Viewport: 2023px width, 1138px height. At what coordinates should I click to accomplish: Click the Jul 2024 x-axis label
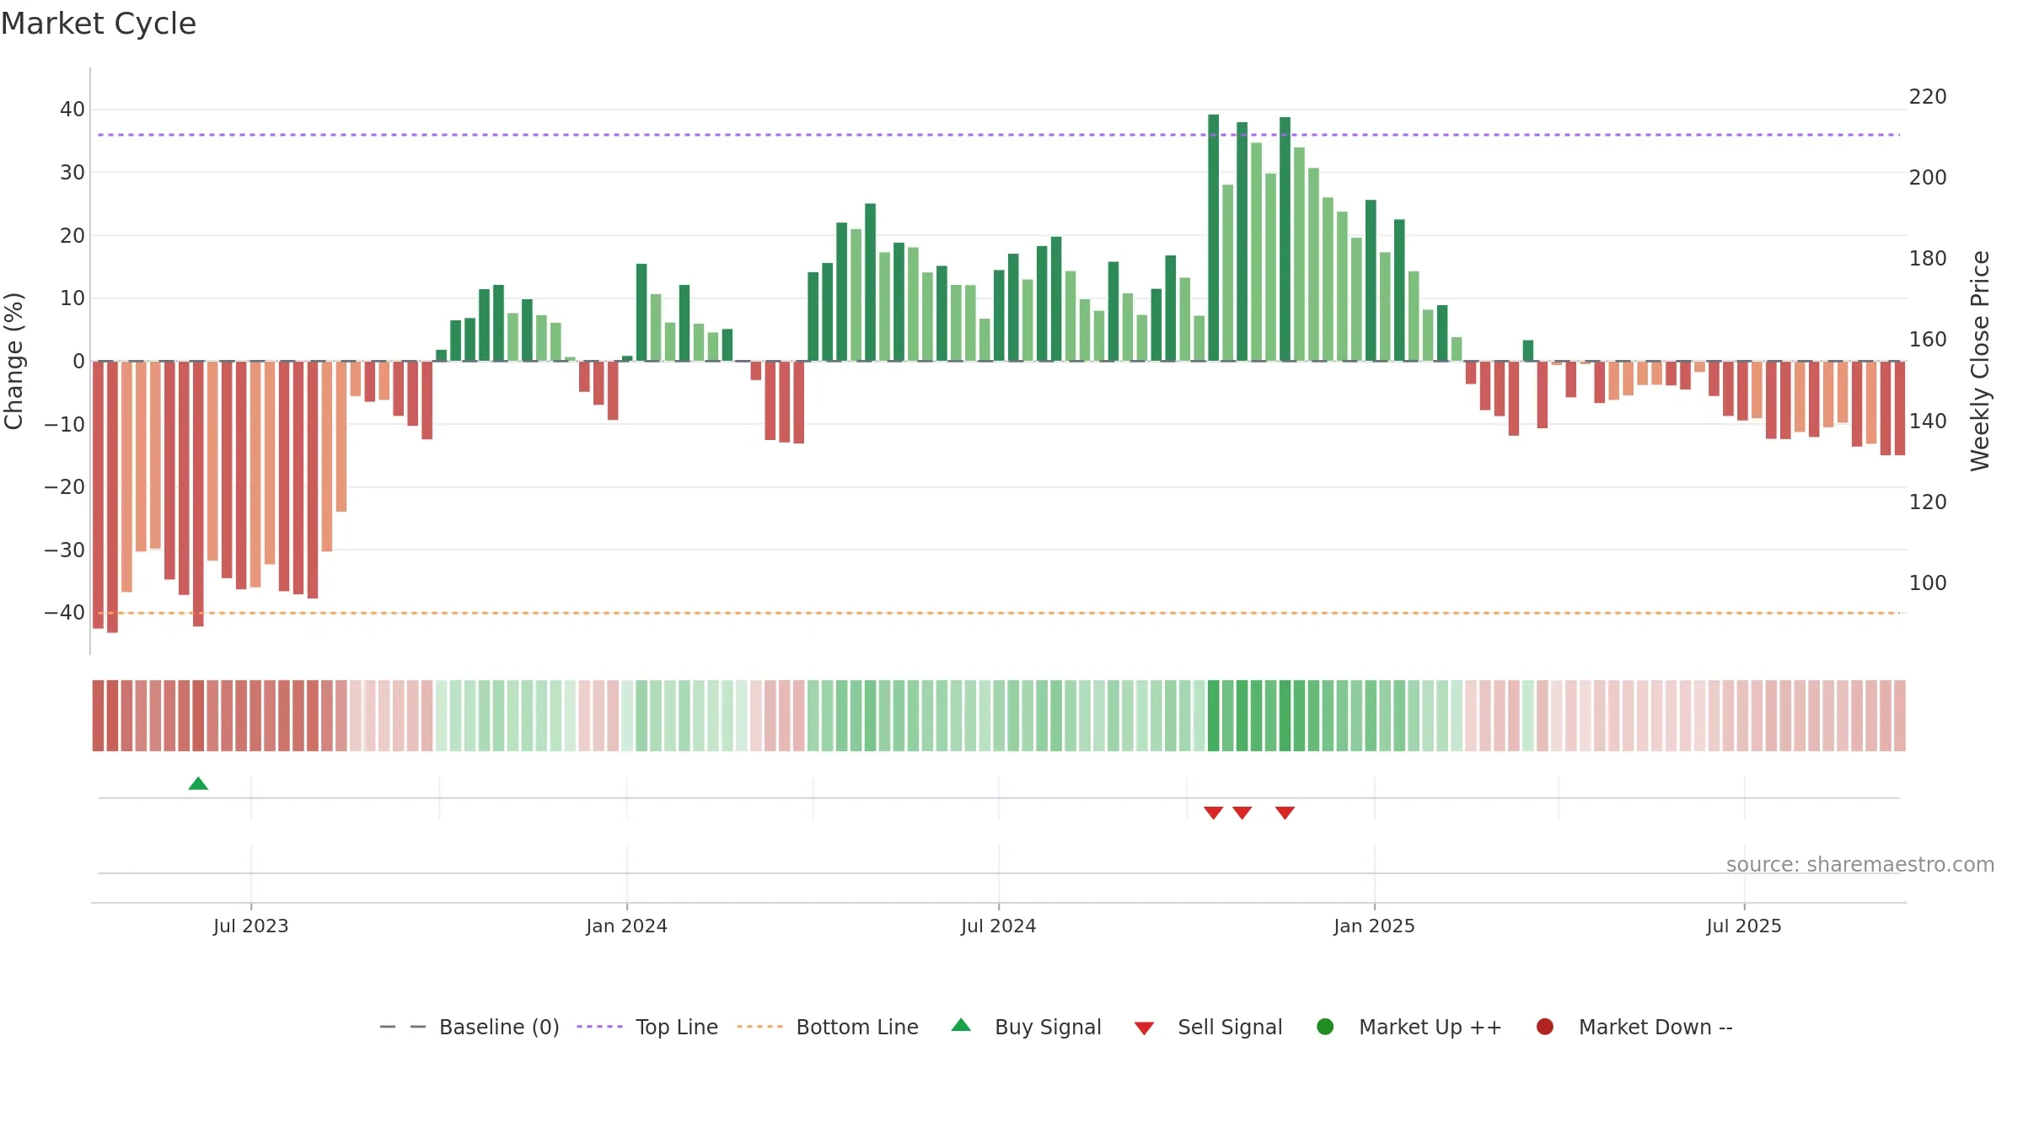pos(999,926)
